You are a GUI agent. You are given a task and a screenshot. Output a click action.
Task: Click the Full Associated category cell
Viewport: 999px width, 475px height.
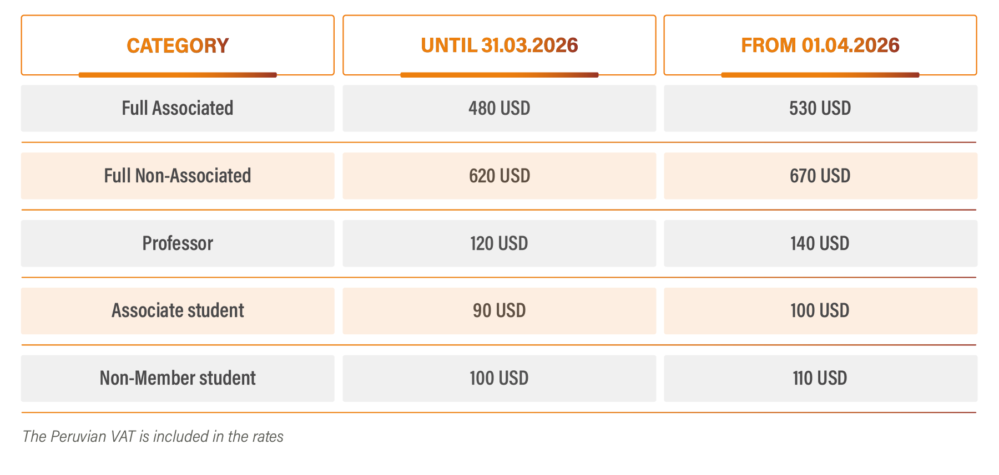178,108
